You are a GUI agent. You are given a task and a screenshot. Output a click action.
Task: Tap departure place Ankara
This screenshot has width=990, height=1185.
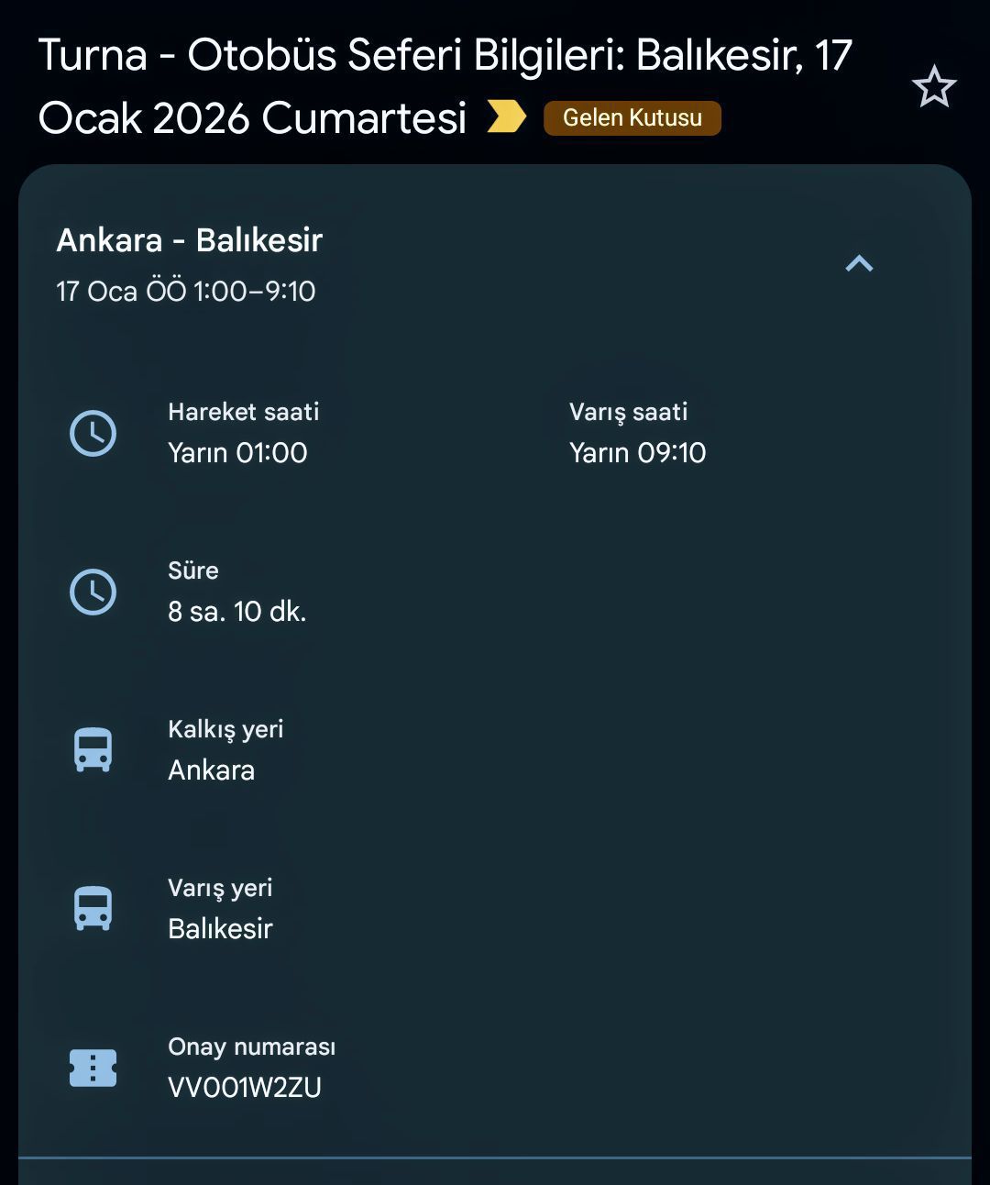211,770
